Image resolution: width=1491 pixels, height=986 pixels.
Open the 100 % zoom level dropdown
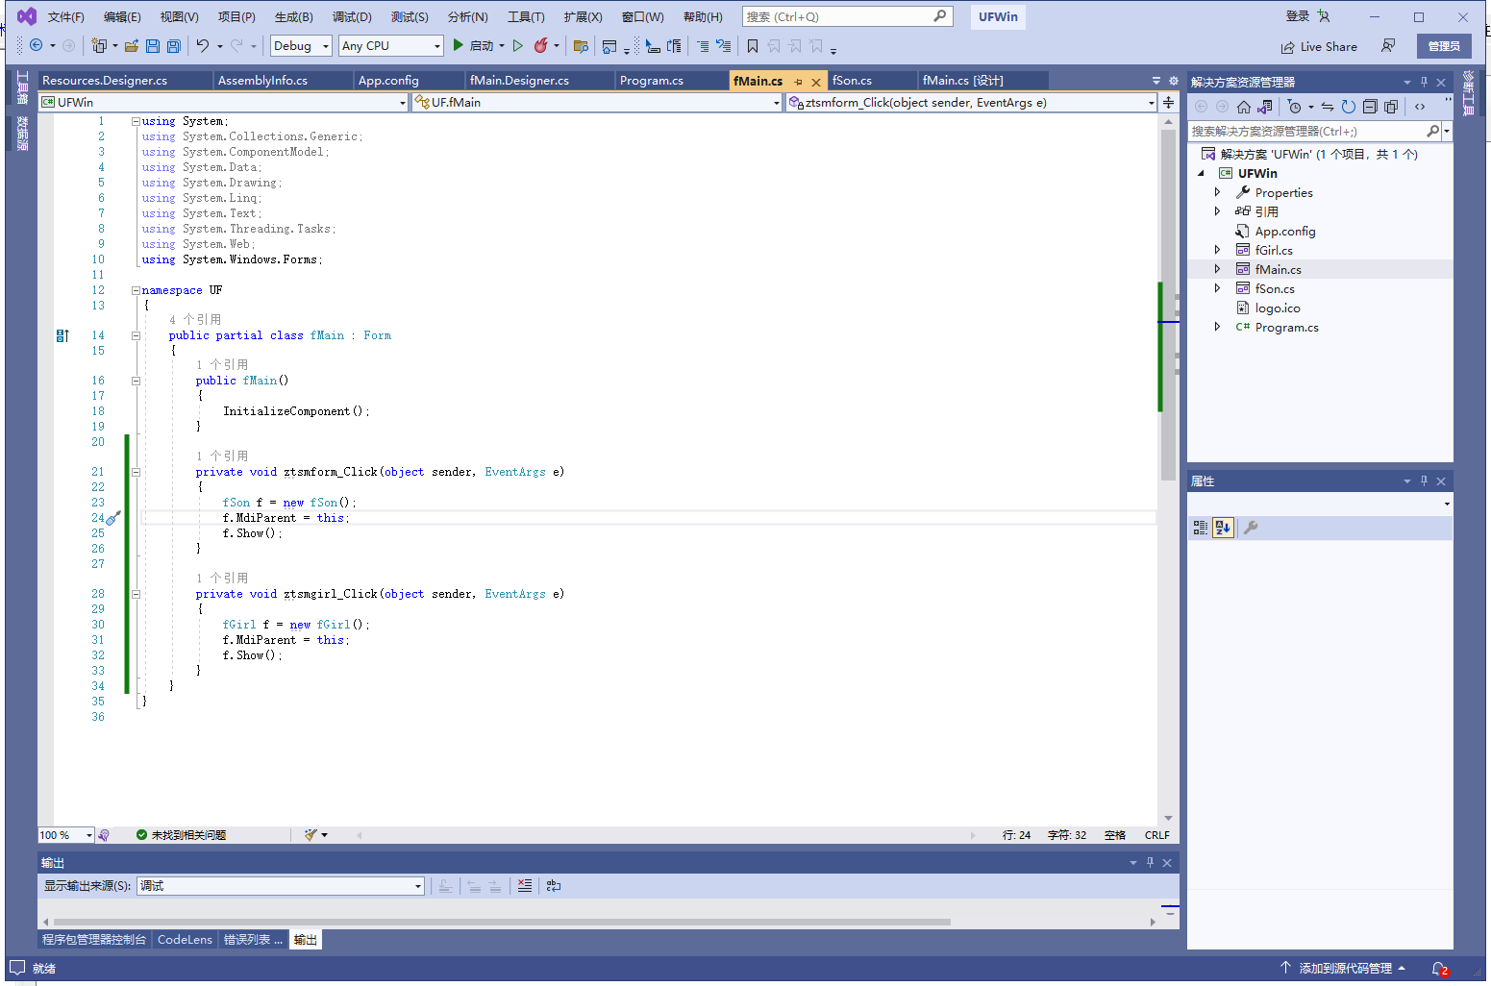66,835
